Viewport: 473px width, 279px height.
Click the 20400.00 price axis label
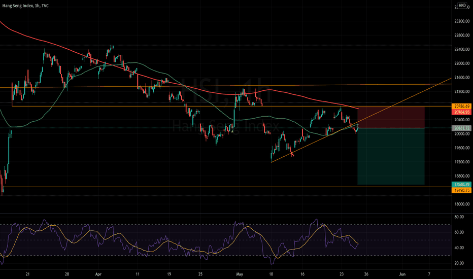[462, 120]
